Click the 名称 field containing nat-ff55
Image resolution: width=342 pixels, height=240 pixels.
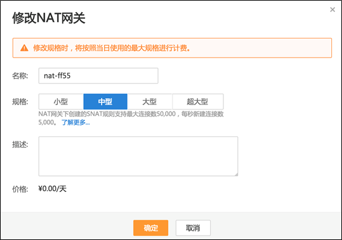coord(98,76)
